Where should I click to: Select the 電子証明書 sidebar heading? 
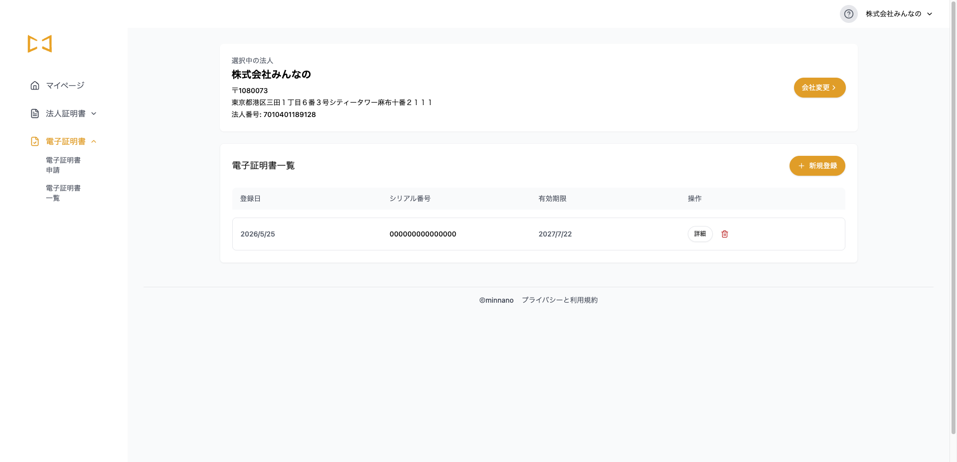(x=66, y=141)
